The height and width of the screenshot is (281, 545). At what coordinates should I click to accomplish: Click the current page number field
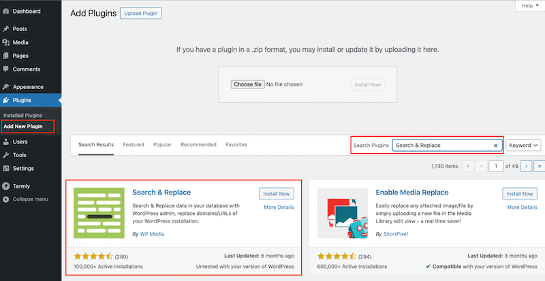click(496, 166)
